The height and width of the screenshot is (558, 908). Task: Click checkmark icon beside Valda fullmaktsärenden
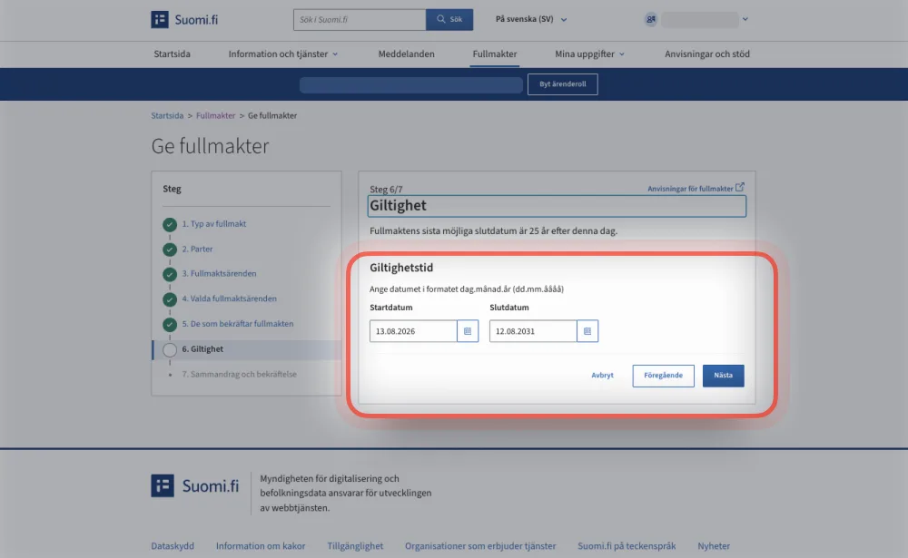click(x=170, y=299)
